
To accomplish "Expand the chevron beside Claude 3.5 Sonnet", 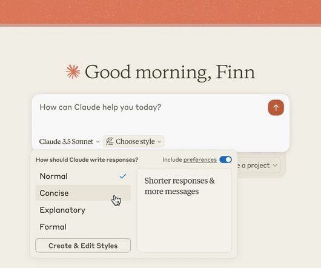I will 98,142.
